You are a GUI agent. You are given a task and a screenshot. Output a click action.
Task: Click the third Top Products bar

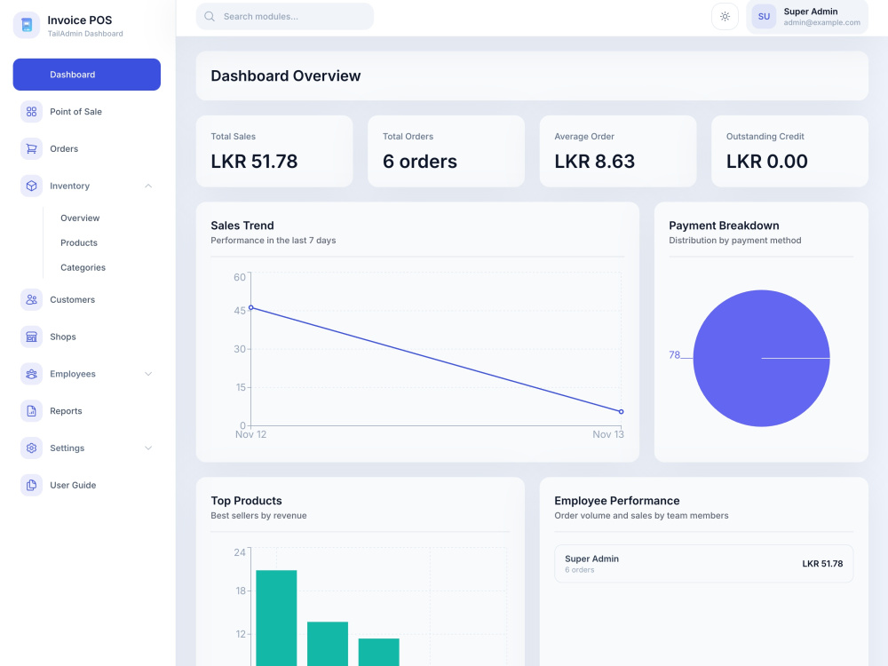tap(379, 653)
